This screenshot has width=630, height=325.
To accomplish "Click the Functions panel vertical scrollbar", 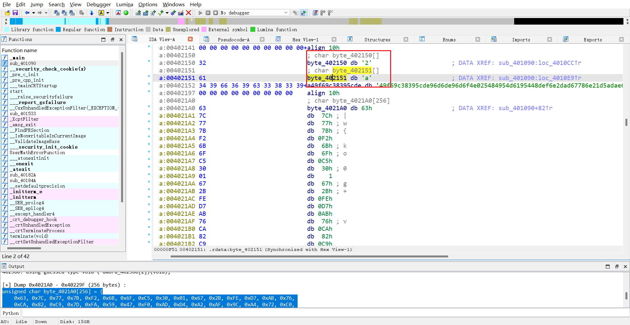I will pyautogui.click(x=122, y=128).
